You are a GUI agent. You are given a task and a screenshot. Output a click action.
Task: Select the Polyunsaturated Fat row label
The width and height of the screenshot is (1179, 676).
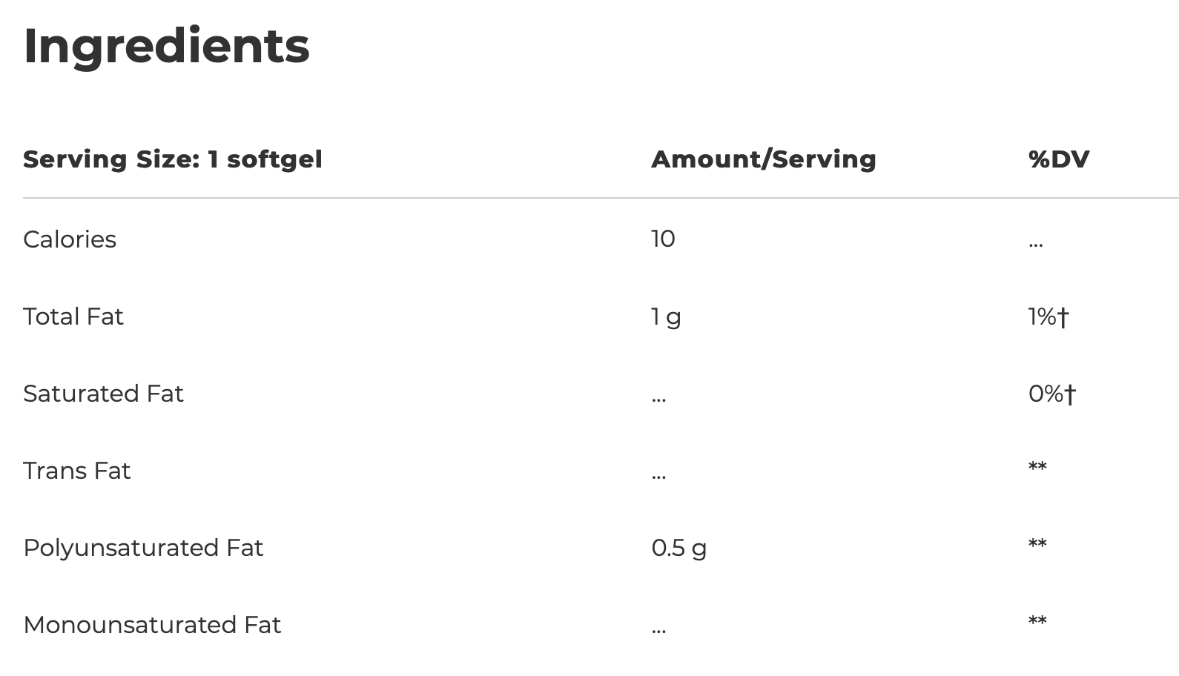pos(143,548)
